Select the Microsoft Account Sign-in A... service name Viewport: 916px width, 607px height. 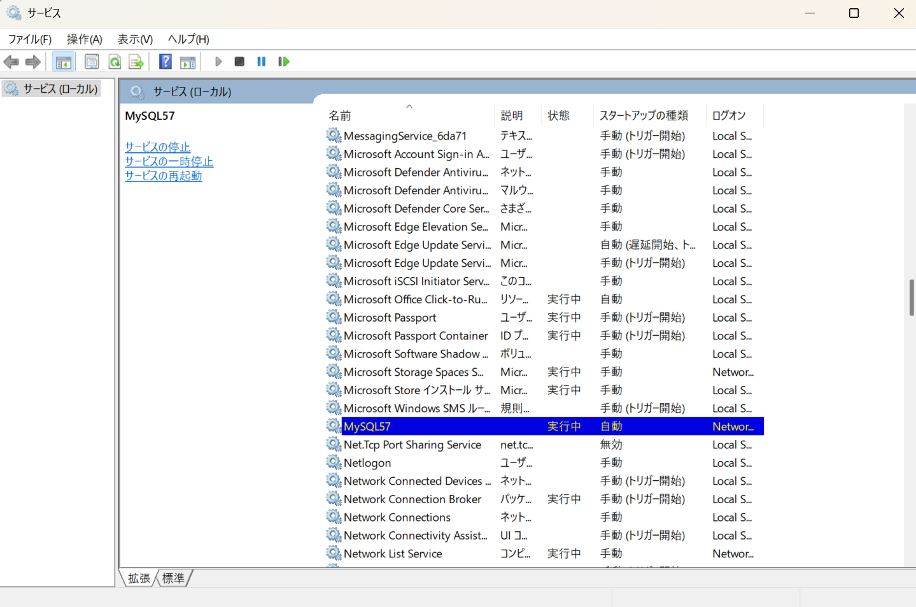(416, 154)
